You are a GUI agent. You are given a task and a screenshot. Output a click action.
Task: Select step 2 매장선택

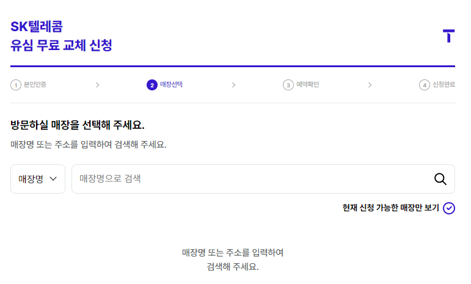coord(164,85)
